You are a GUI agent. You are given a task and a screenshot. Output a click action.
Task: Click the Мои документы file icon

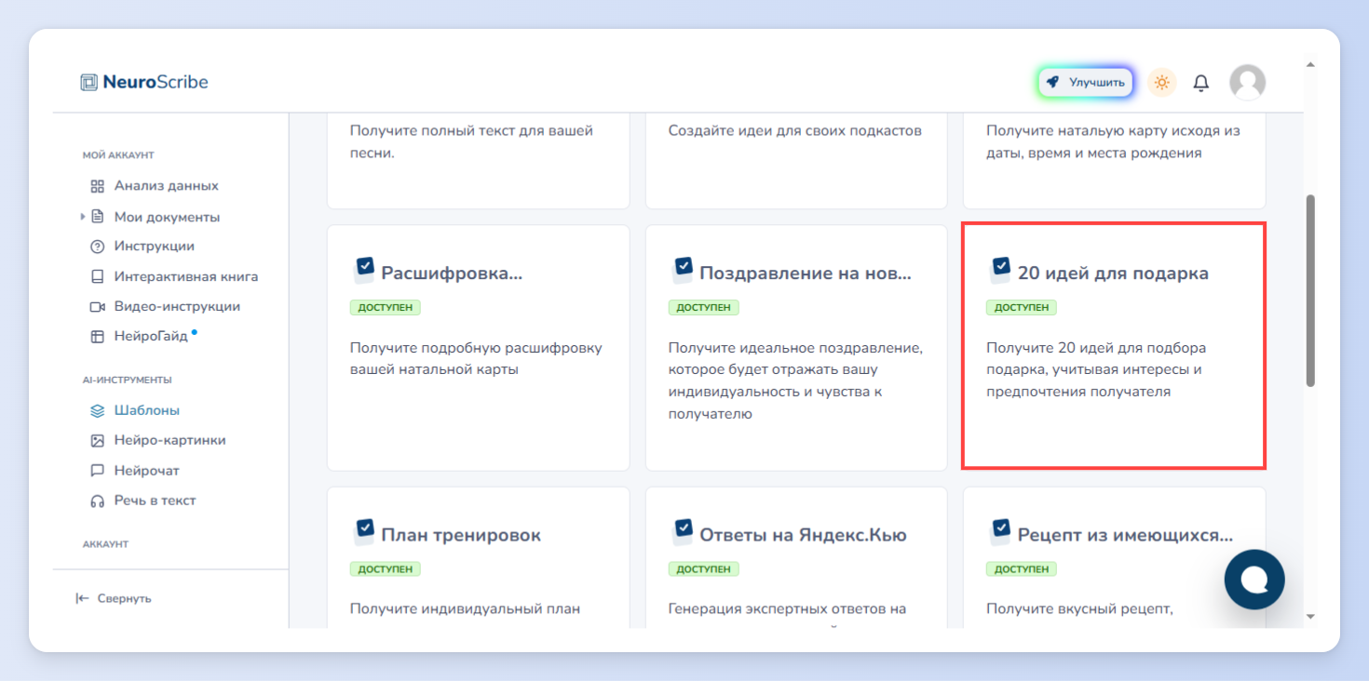(97, 217)
